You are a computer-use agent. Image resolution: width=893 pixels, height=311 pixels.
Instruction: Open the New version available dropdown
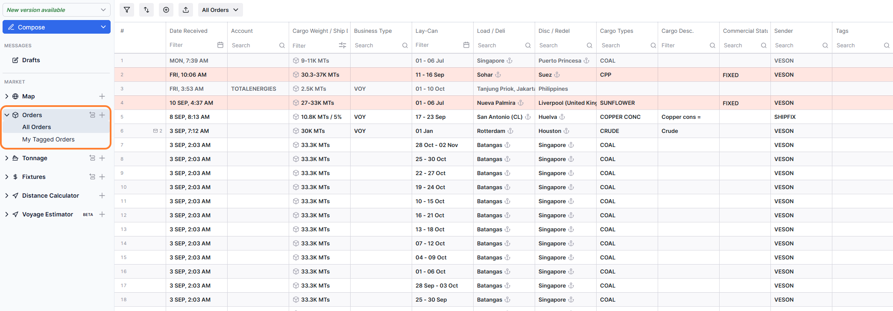point(56,10)
